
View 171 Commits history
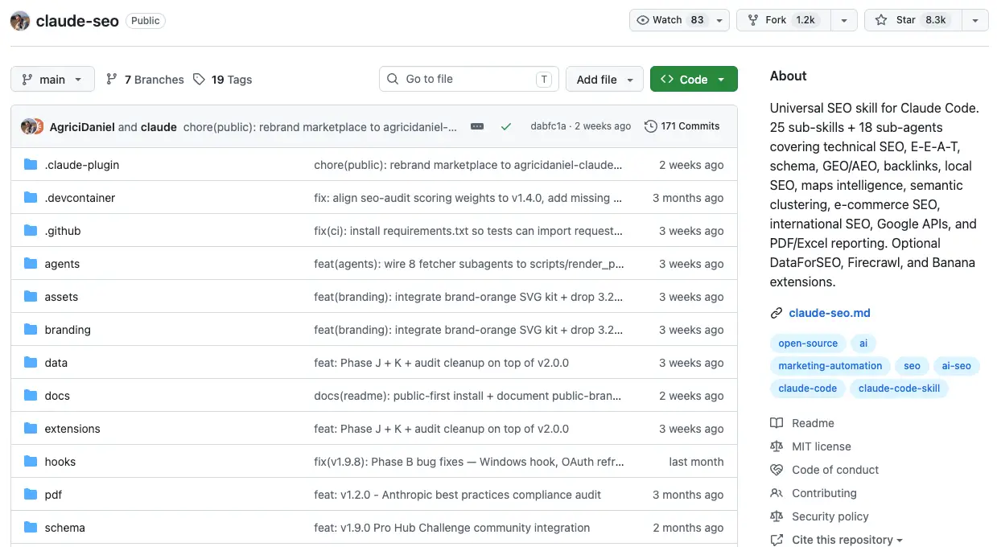(x=682, y=126)
